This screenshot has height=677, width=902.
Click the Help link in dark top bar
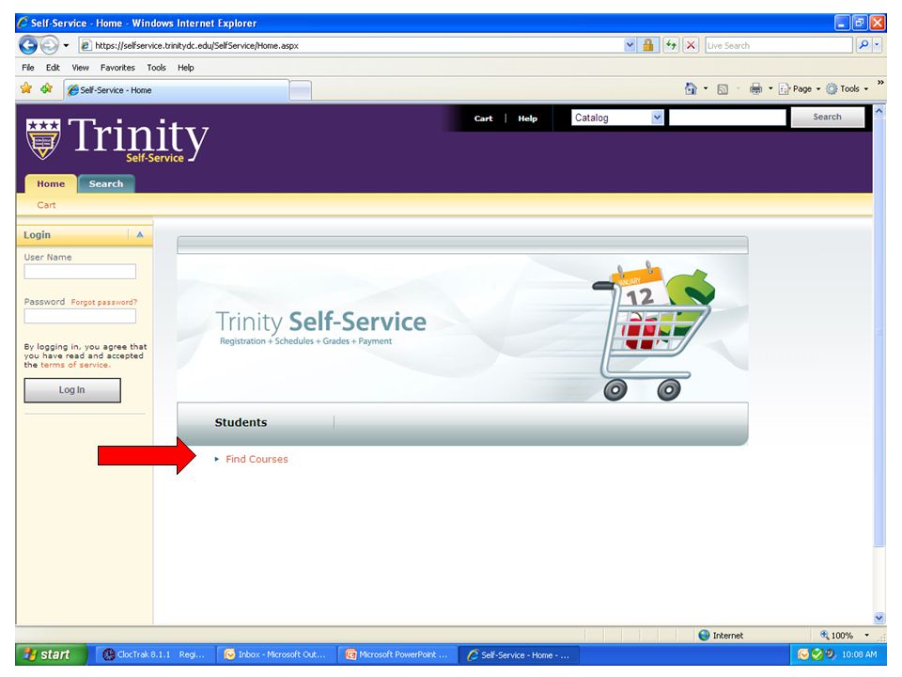527,118
